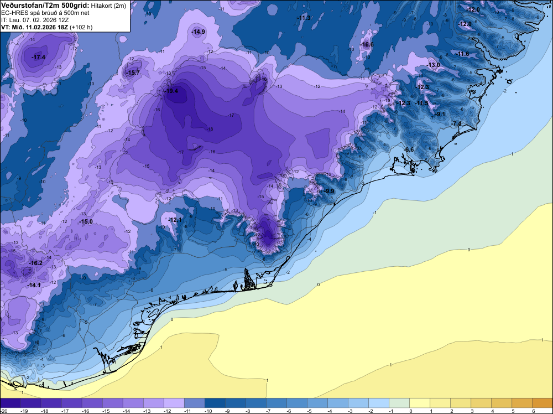This screenshot has width=553, height=414.
Task: Pick legend swatch between -1 and 0
Action: point(399,403)
